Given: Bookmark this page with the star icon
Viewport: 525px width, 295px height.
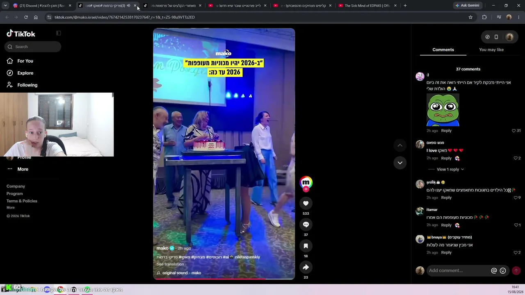Looking at the screenshot, I should coord(470,17).
